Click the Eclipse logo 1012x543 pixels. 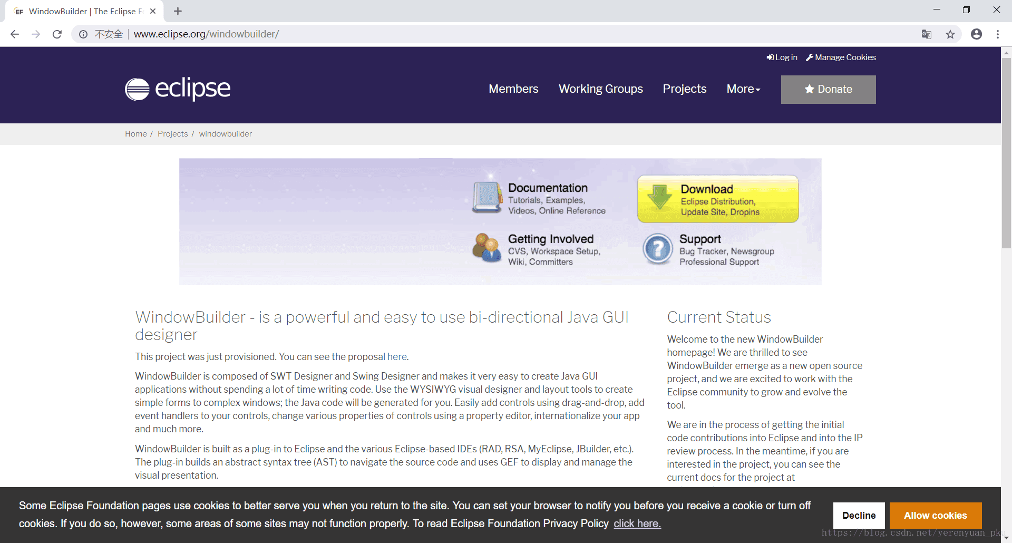[177, 89]
